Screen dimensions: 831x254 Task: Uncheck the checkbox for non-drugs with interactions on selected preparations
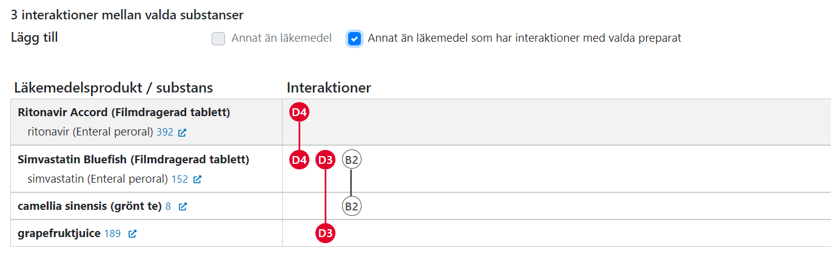(354, 39)
